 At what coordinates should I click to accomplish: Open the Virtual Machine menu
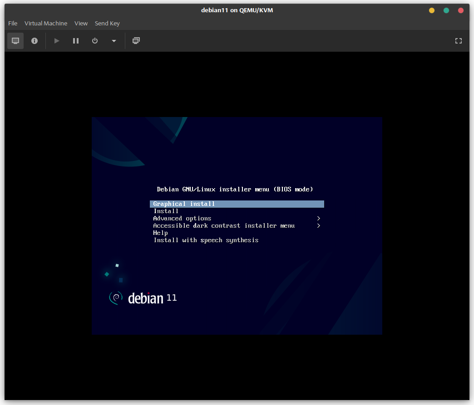click(x=46, y=23)
